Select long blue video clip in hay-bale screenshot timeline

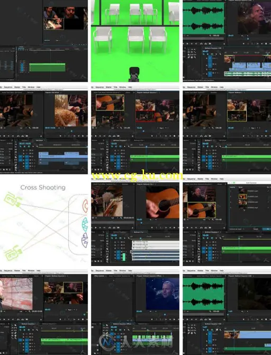[63, 156]
